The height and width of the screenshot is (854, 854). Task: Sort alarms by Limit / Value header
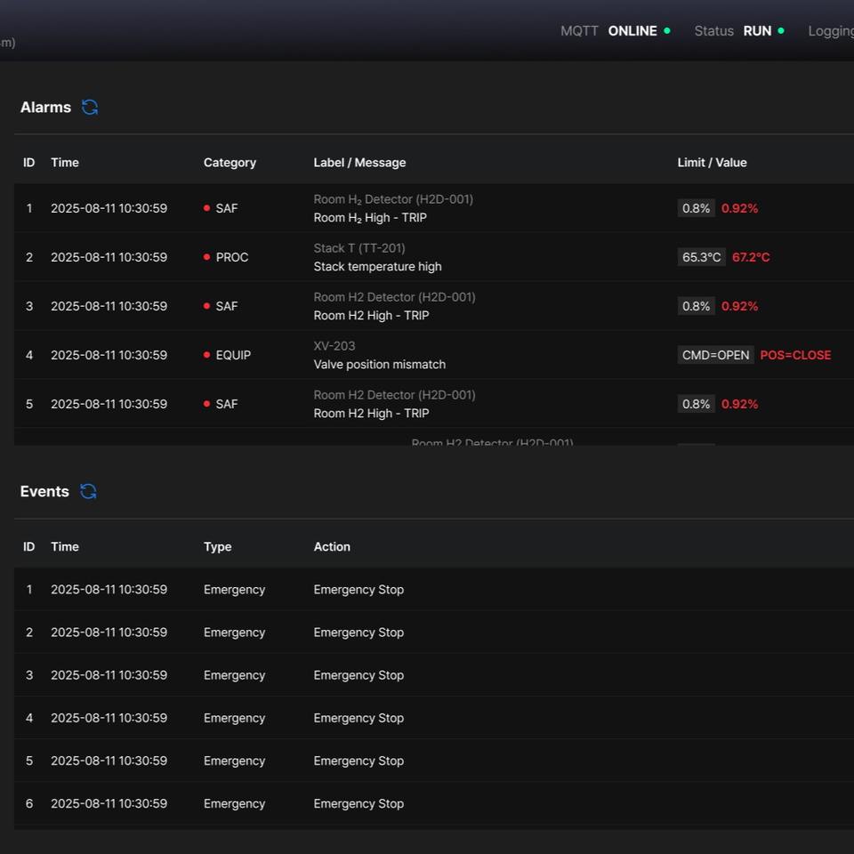pos(712,163)
